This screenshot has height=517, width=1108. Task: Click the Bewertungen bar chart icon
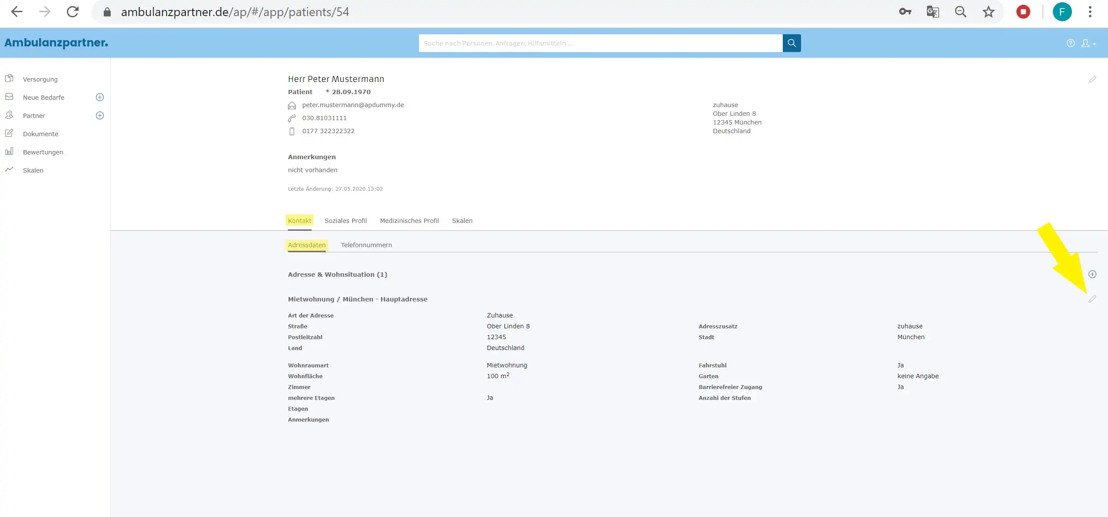point(9,151)
